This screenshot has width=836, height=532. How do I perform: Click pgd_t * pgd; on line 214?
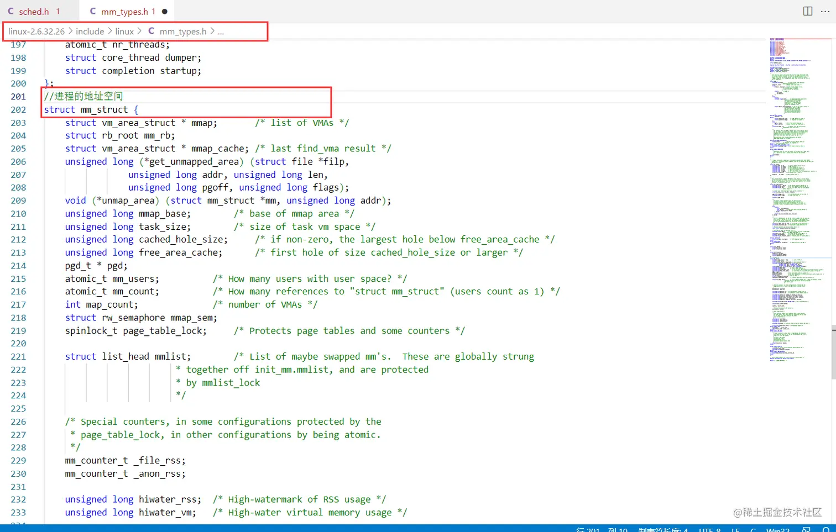[x=96, y=266]
